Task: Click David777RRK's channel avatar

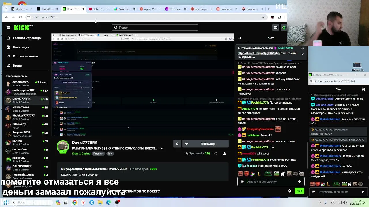Action: coord(63,146)
